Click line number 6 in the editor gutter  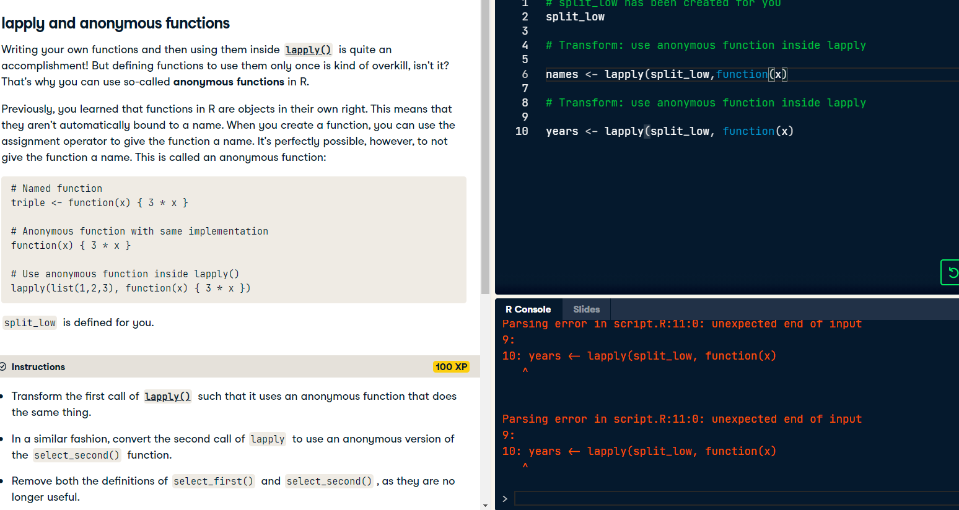point(525,74)
